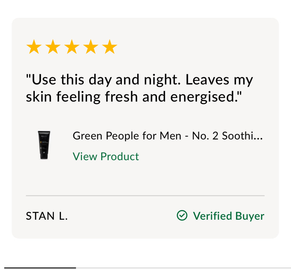Select the reviewer name STAN L.

(x=47, y=216)
